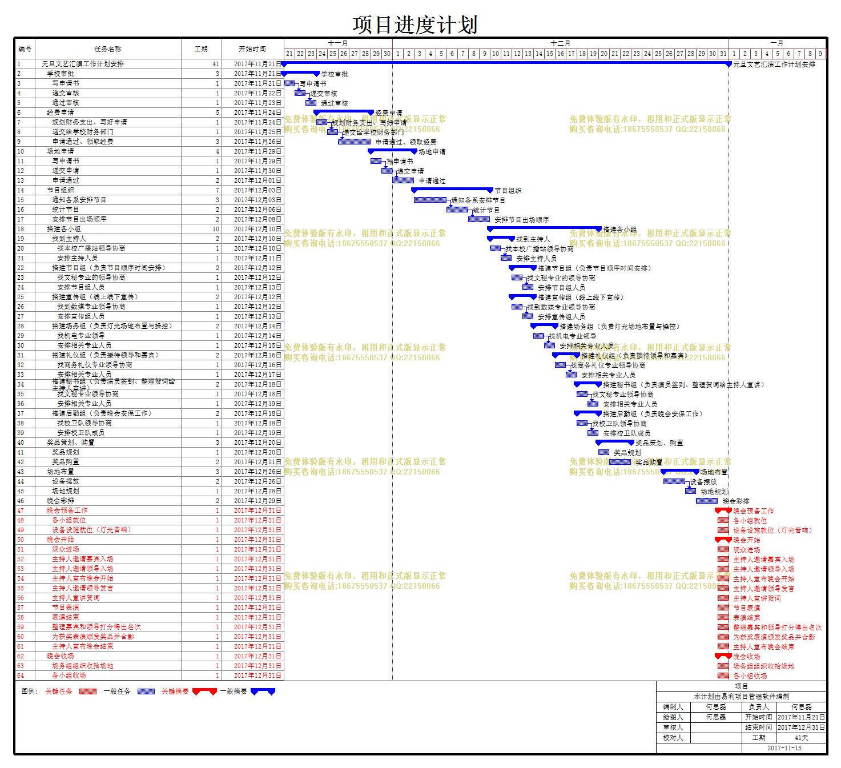Select 找本校广播站领导协商 in the task name column
This screenshot has height=768, width=841.
point(91,248)
